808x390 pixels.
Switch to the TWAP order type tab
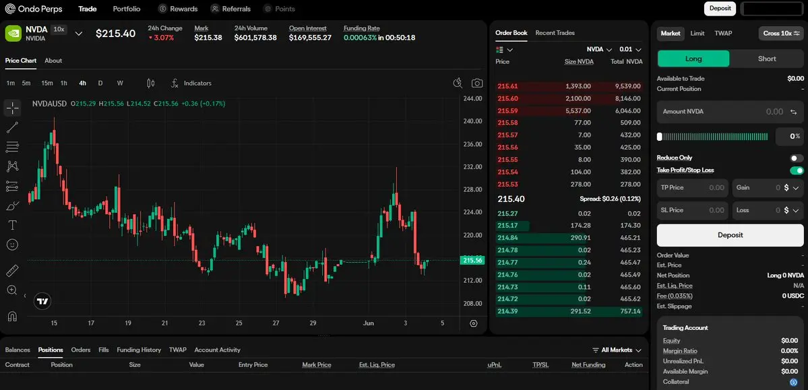tap(723, 34)
